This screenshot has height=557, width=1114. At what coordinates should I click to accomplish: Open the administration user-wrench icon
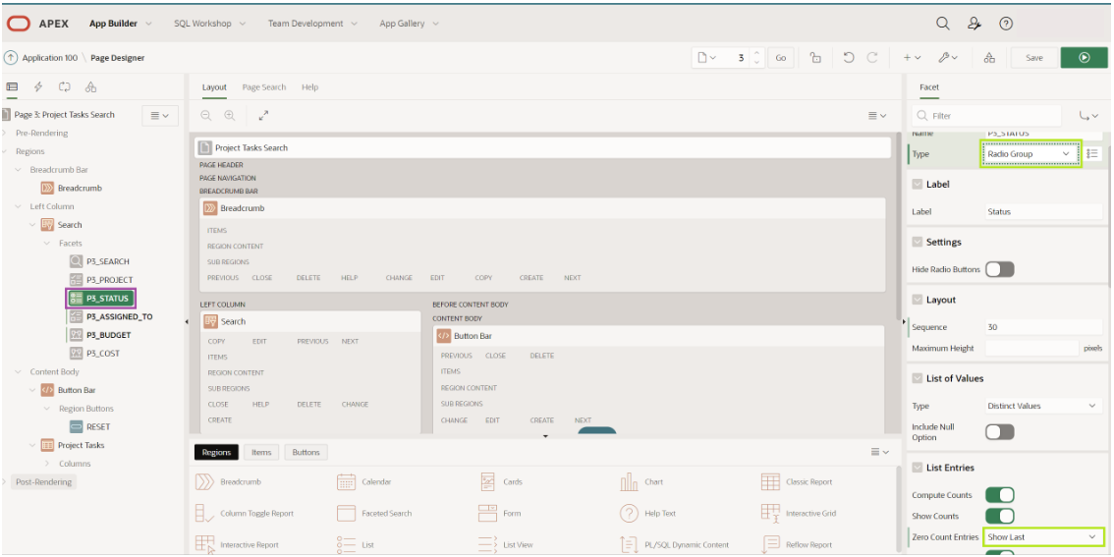pyautogui.click(x=975, y=24)
